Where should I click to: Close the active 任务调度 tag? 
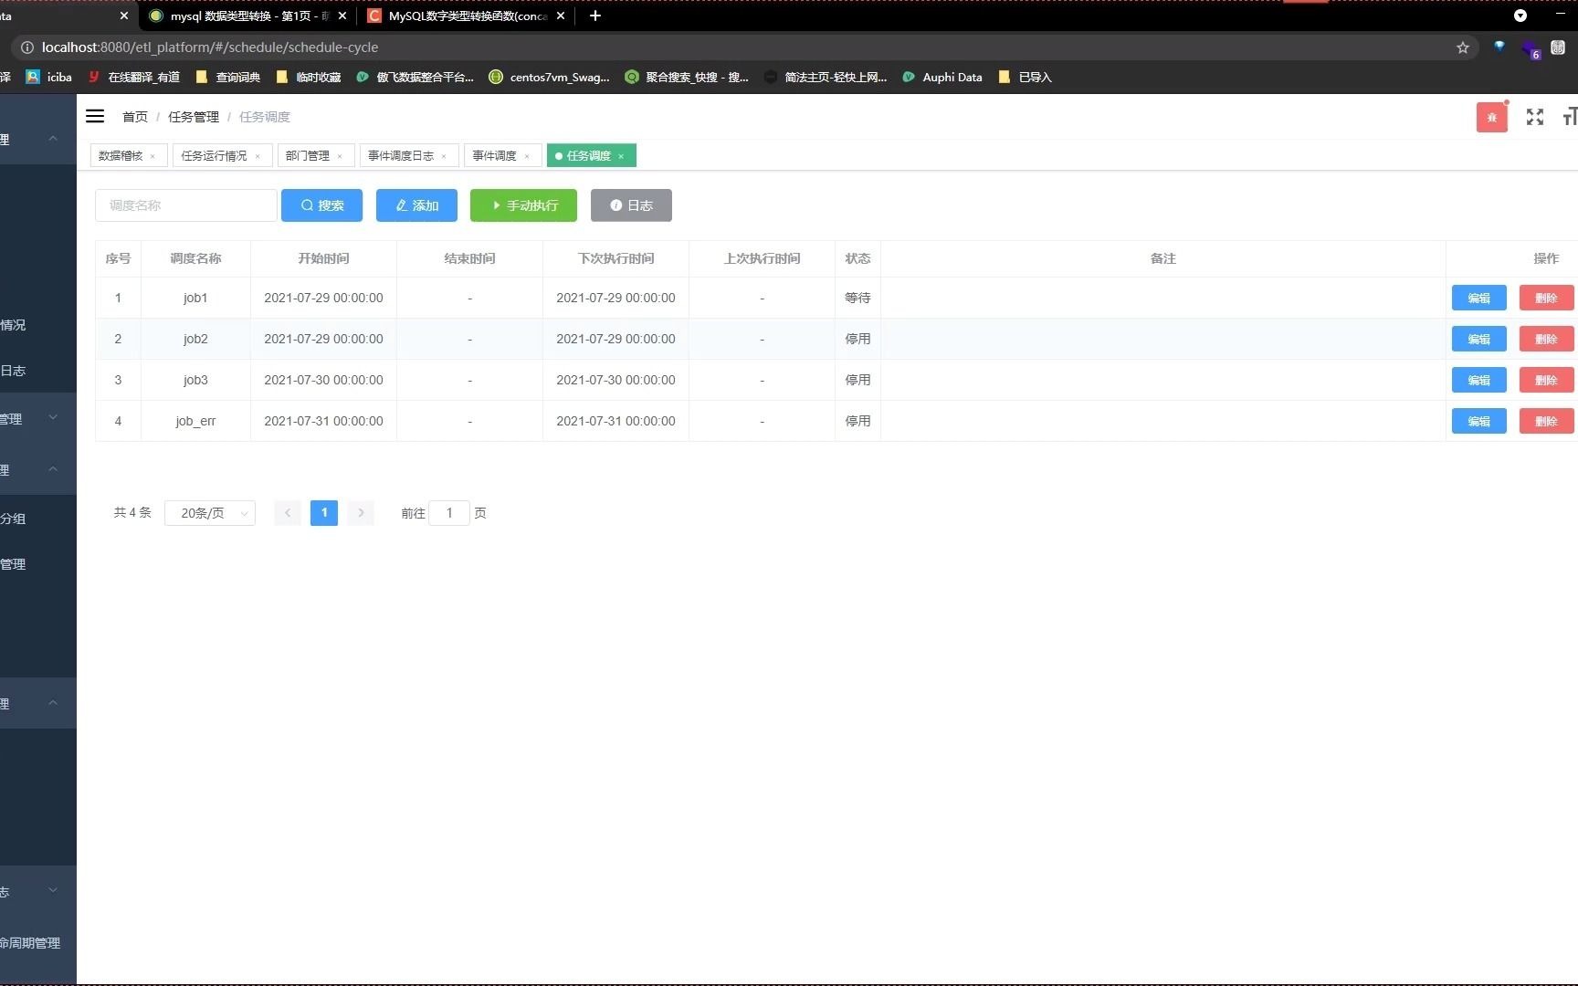621,156
